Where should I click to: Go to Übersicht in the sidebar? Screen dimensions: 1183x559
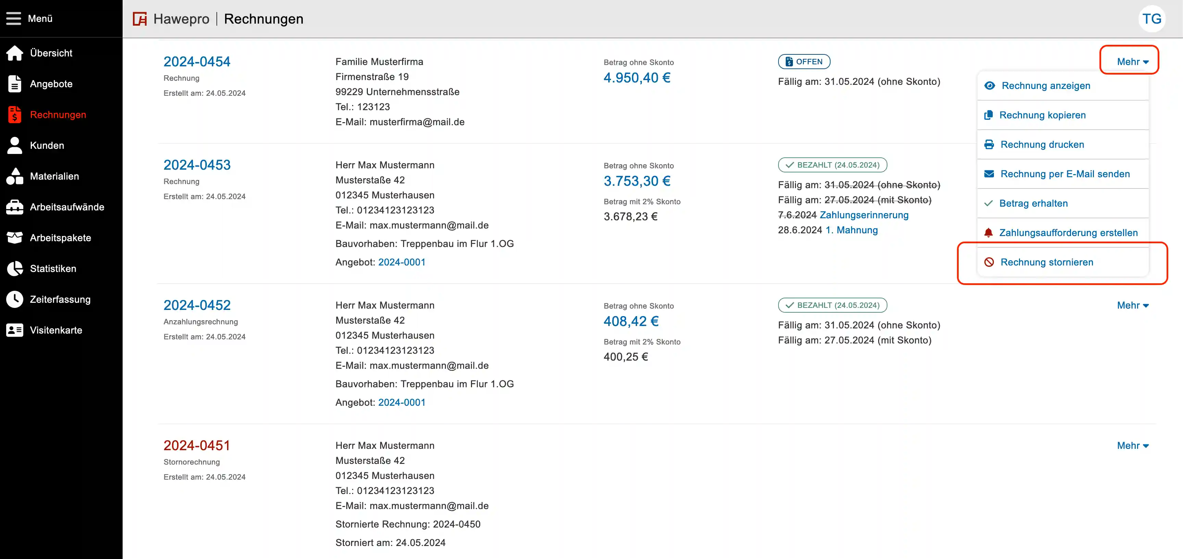[x=51, y=53]
